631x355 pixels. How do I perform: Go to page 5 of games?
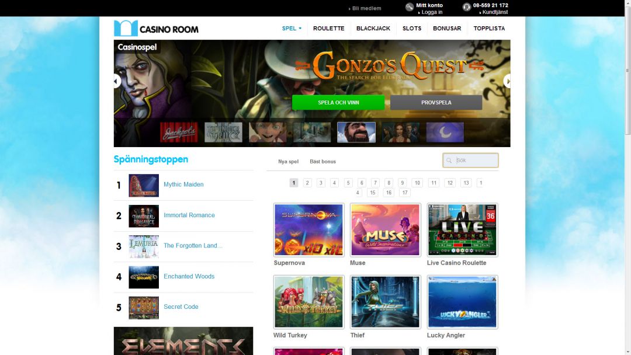(x=348, y=183)
